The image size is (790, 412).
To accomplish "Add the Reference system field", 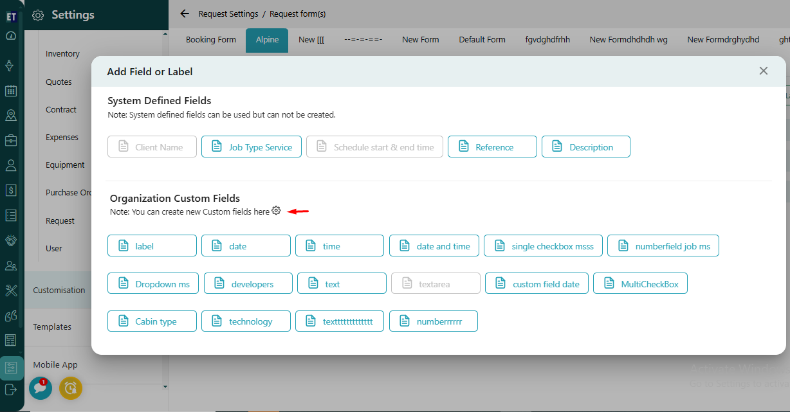I will pyautogui.click(x=492, y=147).
